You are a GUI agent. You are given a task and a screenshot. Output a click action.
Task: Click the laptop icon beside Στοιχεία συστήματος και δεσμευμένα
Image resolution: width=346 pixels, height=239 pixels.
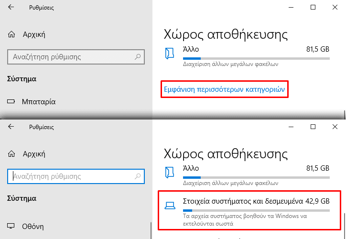[170, 206]
